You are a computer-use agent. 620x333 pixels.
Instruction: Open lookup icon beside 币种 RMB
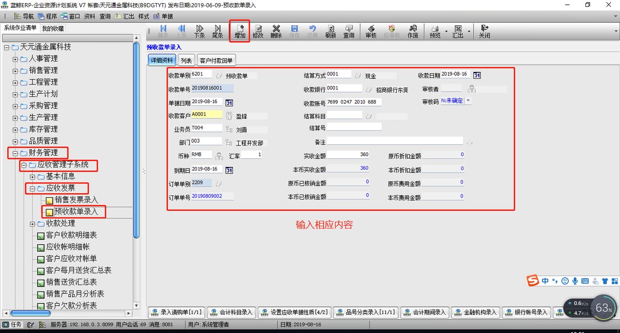click(x=219, y=155)
